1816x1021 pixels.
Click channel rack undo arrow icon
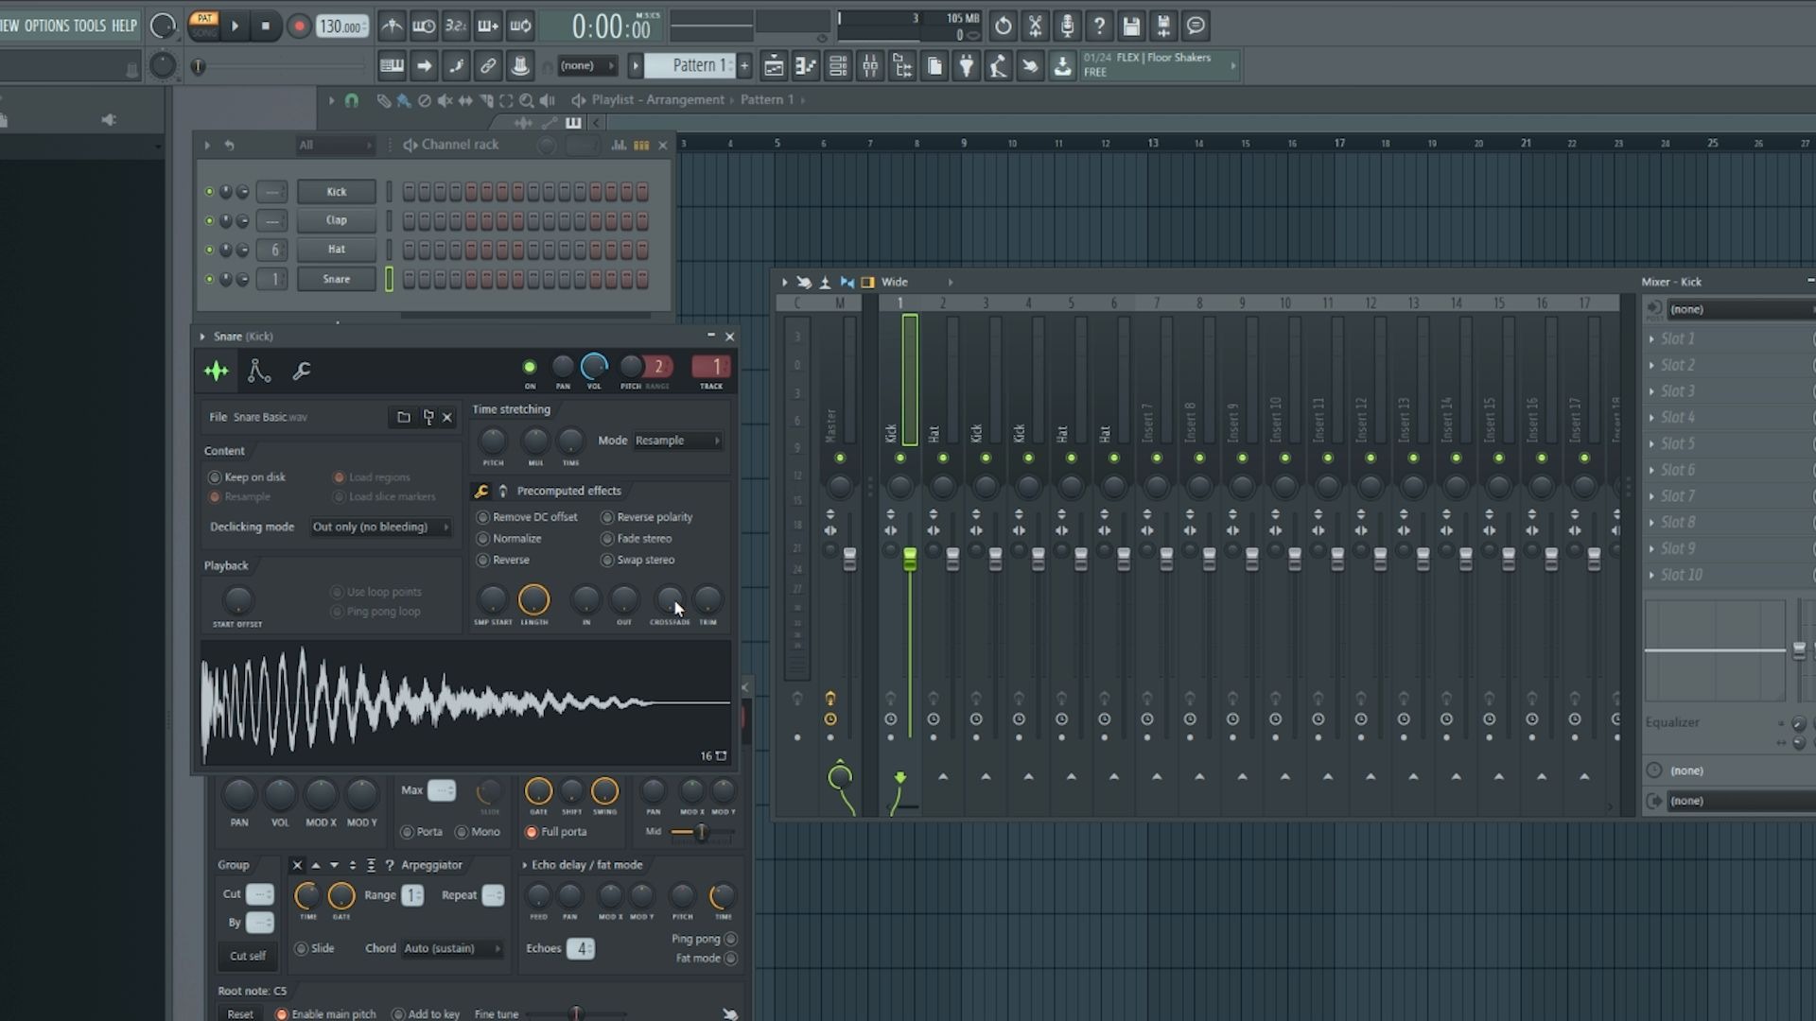point(229,145)
